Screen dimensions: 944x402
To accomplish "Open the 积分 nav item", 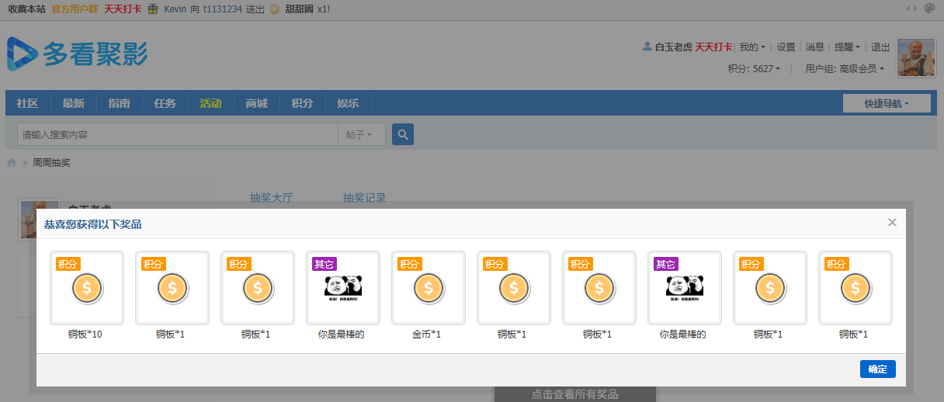I will (x=302, y=103).
